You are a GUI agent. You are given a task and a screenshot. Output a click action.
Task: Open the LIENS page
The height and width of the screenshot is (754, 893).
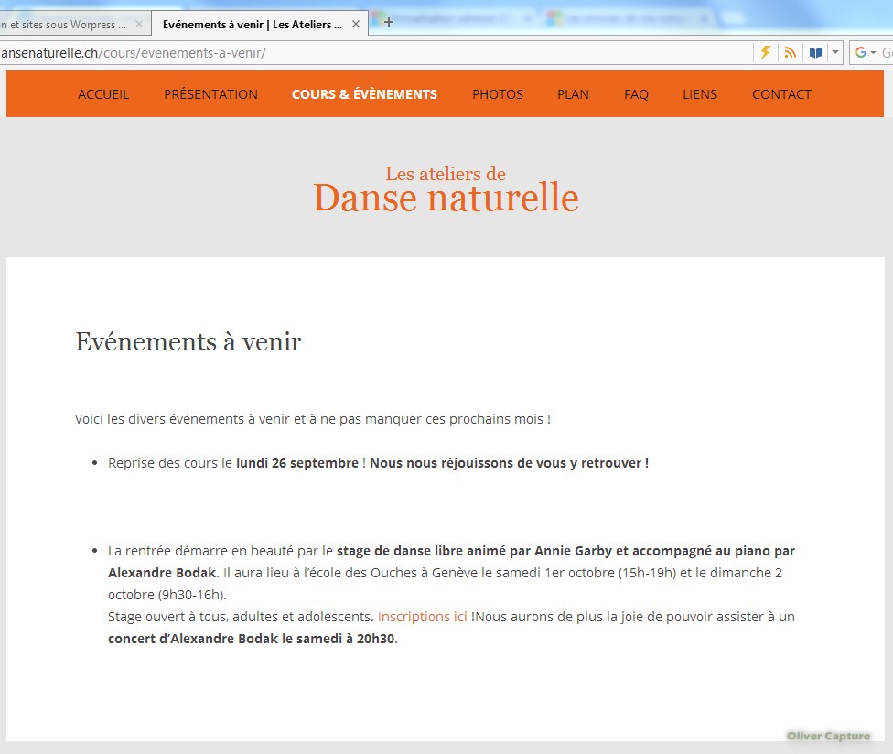point(700,94)
